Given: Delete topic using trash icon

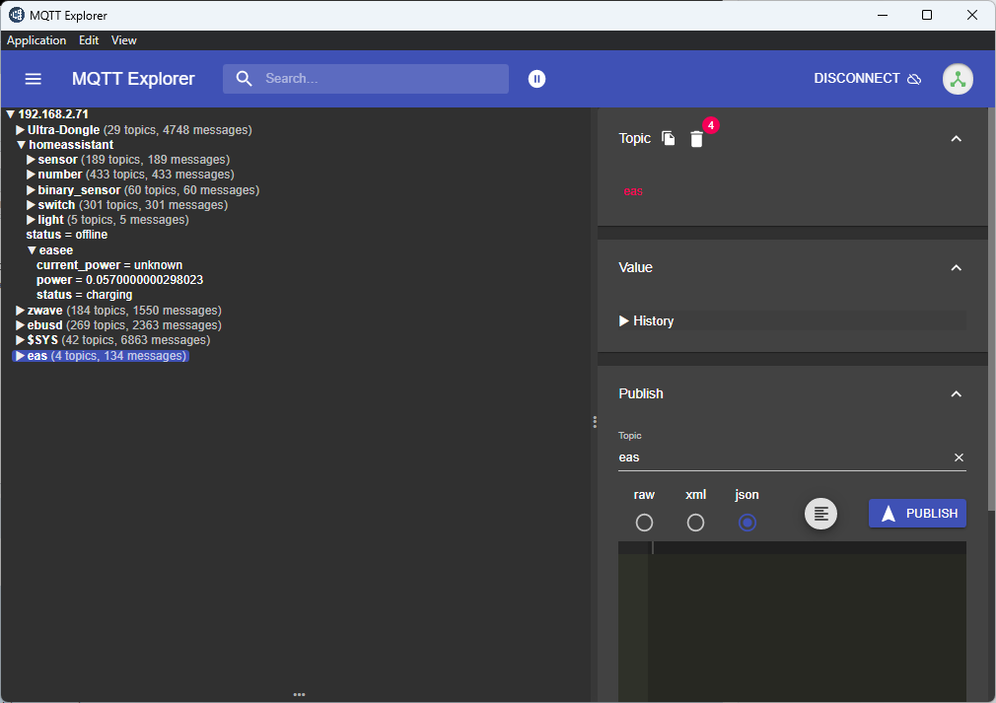Looking at the screenshot, I should tap(696, 139).
